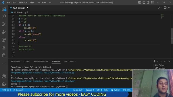Viewport: 173px width, 97px height.
Task: Click line number 17 in gutter
Action: (13, 25)
